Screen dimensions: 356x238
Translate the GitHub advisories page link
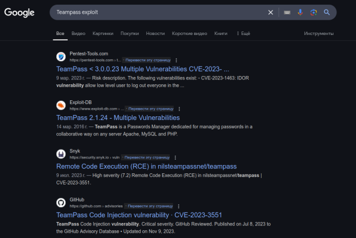tap(150, 206)
